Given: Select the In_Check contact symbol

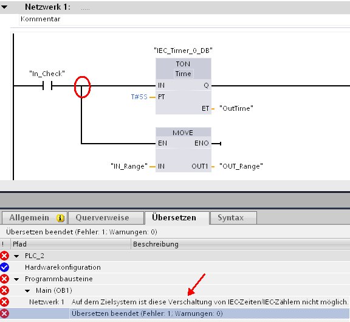Looking at the screenshot, I should tap(47, 86).
